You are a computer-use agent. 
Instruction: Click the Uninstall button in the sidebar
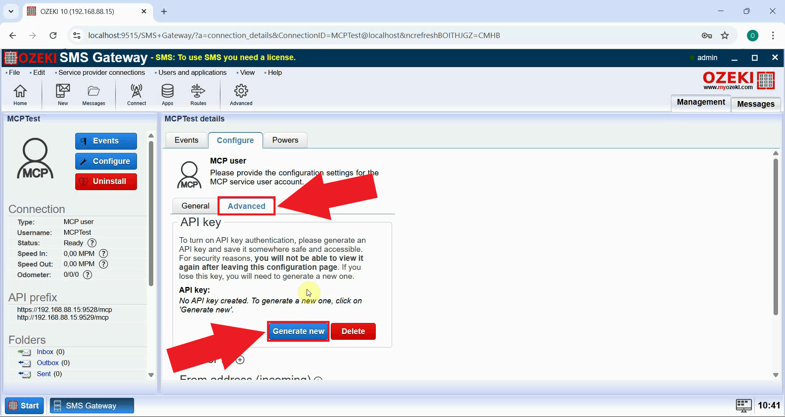(x=106, y=181)
